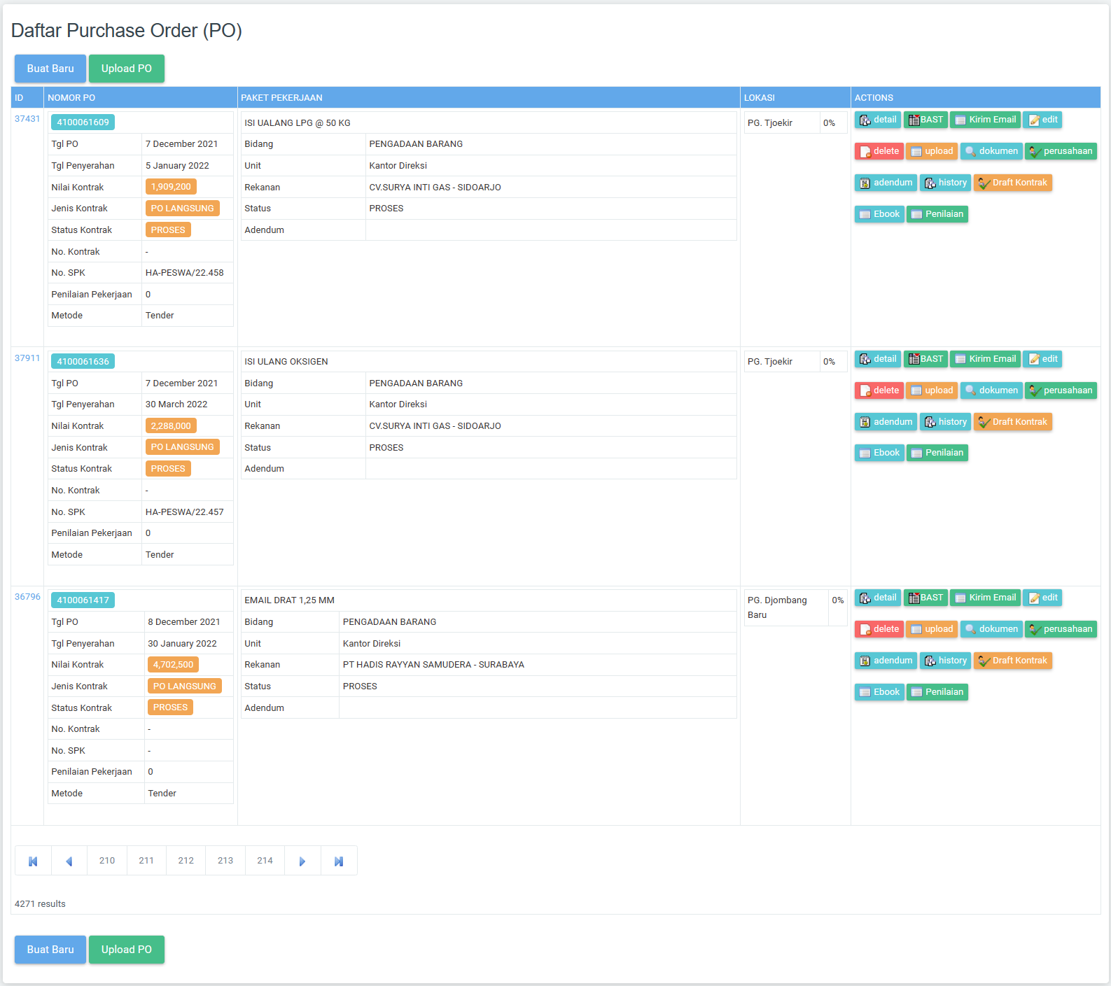This screenshot has height=986, width=1111.
Task: Go to page 212
Action: (x=186, y=861)
